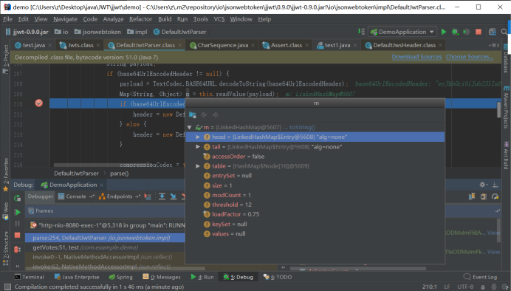Switch to the Assert.class editor tab
This screenshot has height=291, width=511.
[286, 45]
